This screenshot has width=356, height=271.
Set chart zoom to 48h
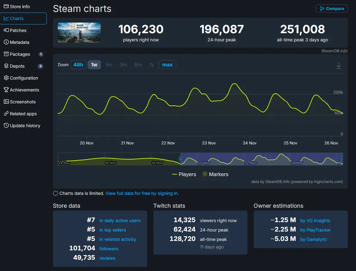tap(78, 65)
